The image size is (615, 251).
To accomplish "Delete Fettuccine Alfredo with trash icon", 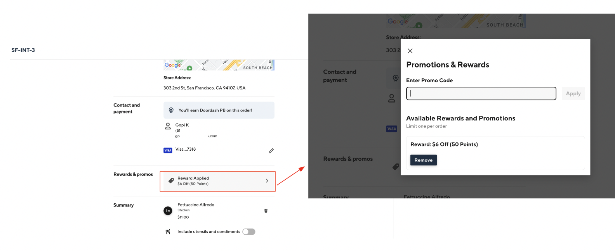I will point(266,211).
